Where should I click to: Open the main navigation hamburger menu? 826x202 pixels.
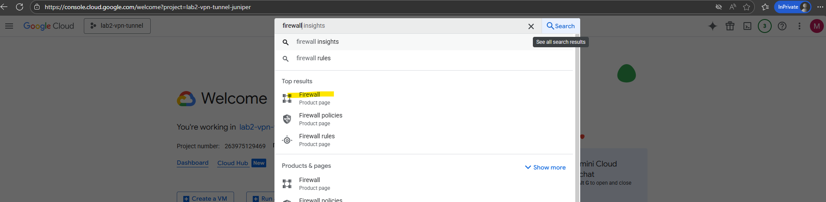(x=9, y=26)
